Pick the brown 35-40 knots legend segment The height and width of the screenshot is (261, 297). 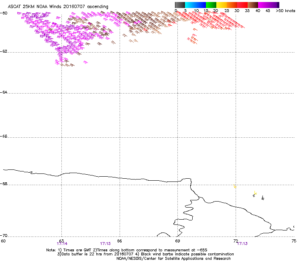[253, 5]
